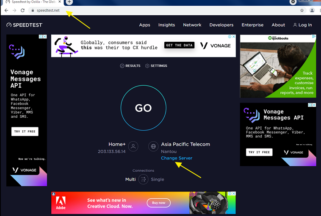The width and height of the screenshot is (321, 216).
Task: Open the Insights menu
Action: pos(166,25)
